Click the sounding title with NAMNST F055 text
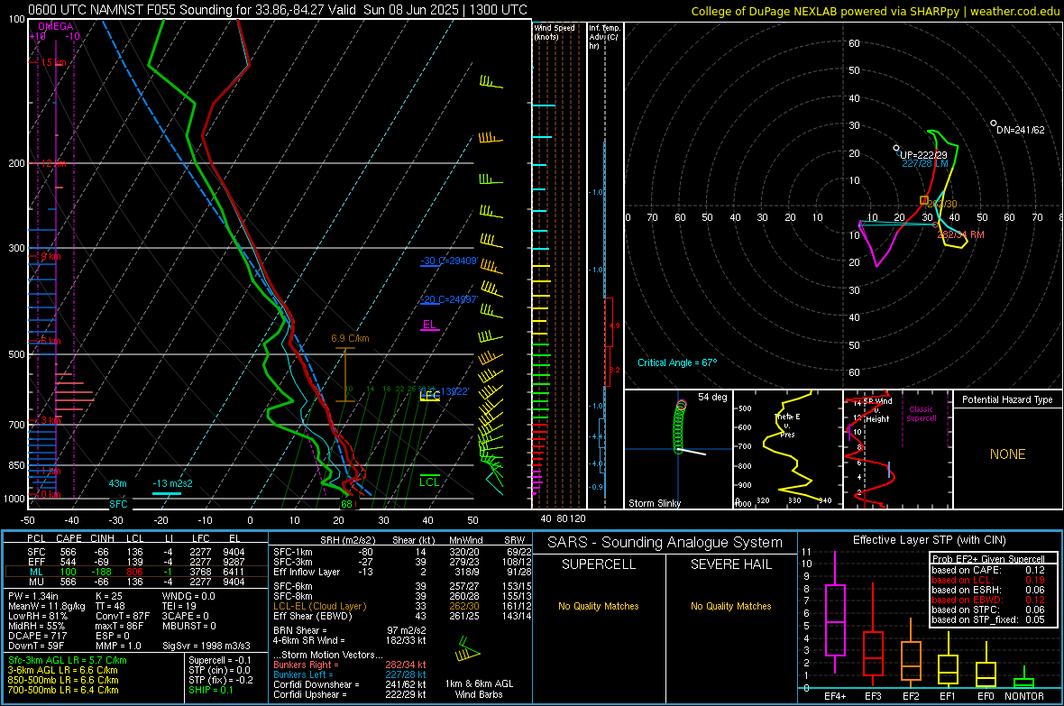Image resolution: width=1064 pixels, height=706 pixels. [x=277, y=10]
